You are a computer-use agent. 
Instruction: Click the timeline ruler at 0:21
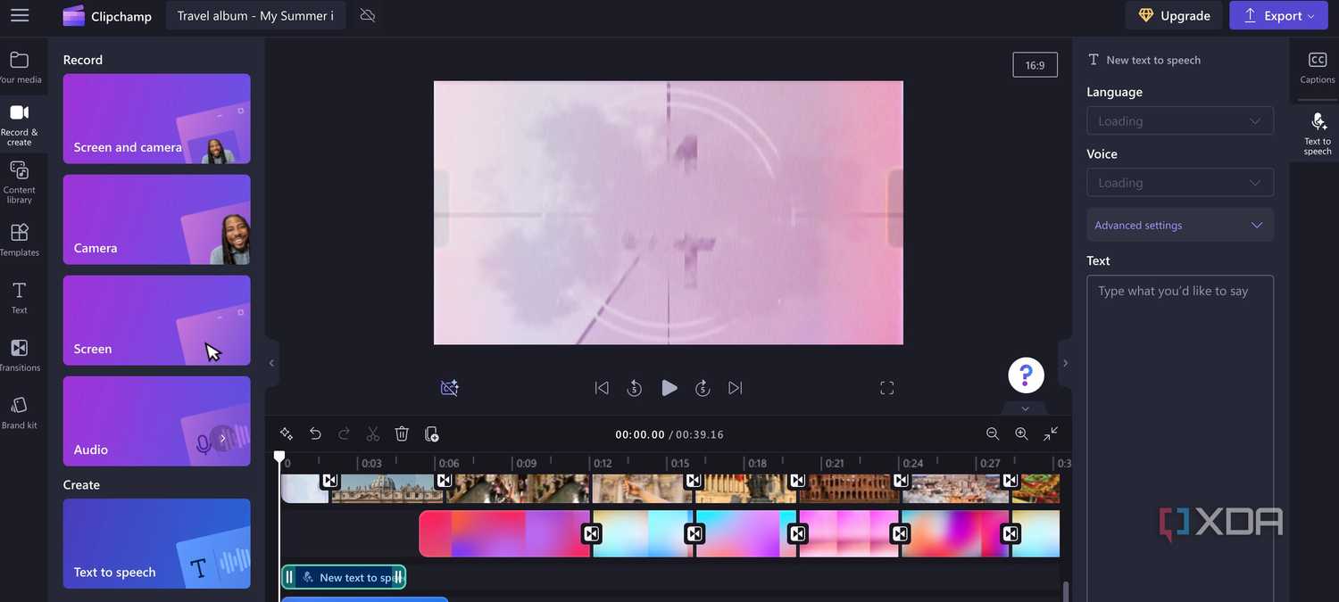coord(835,463)
